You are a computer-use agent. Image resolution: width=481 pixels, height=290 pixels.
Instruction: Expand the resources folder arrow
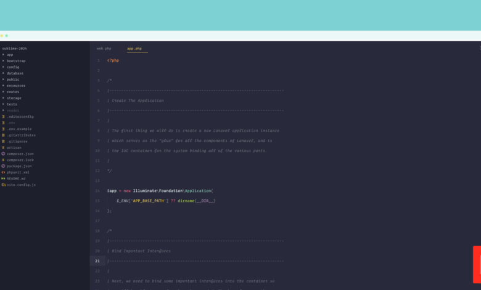point(3,86)
